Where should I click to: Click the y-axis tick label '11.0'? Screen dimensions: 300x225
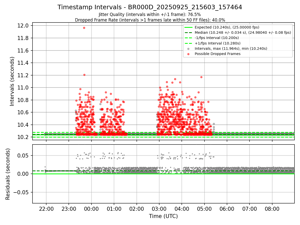pyautogui.click(x=23, y=87)
